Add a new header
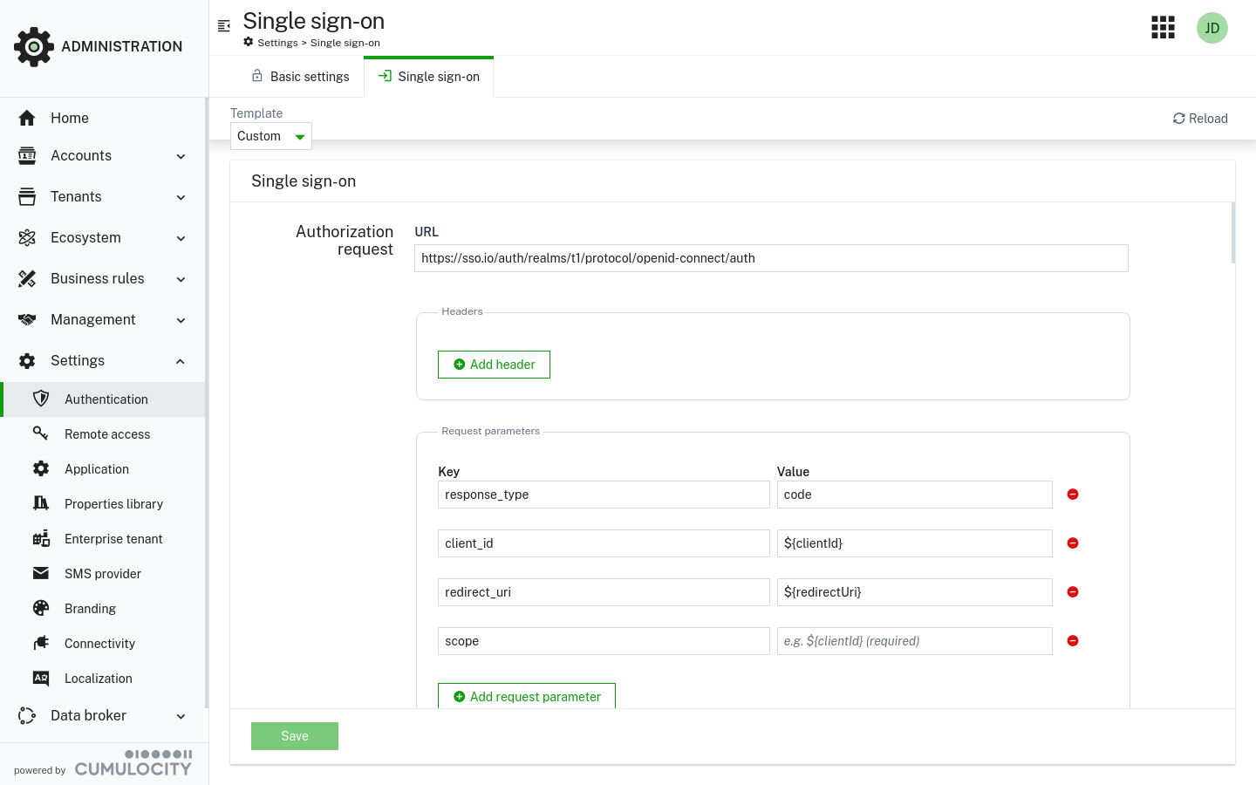Screen dimensions: 1256x785 pos(494,364)
